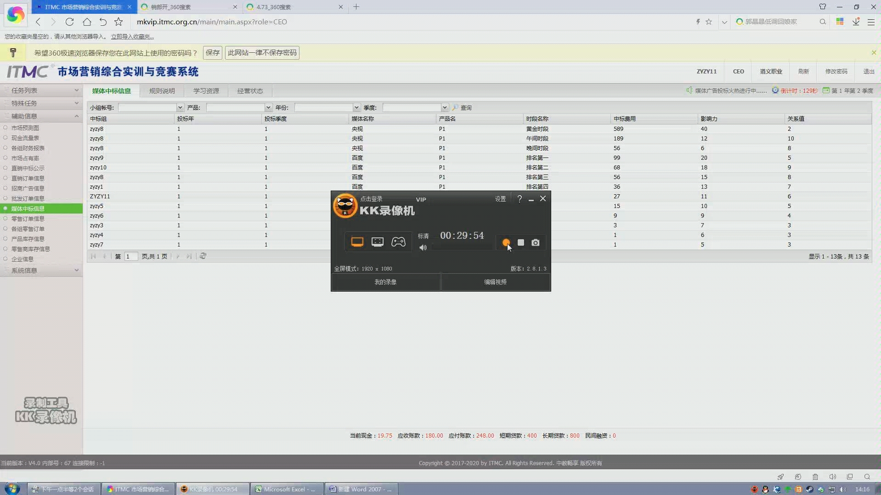Image resolution: width=881 pixels, height=495 pixels.
Task: Open the 小组帐号 dropdown
Action: tap(180, 107)
